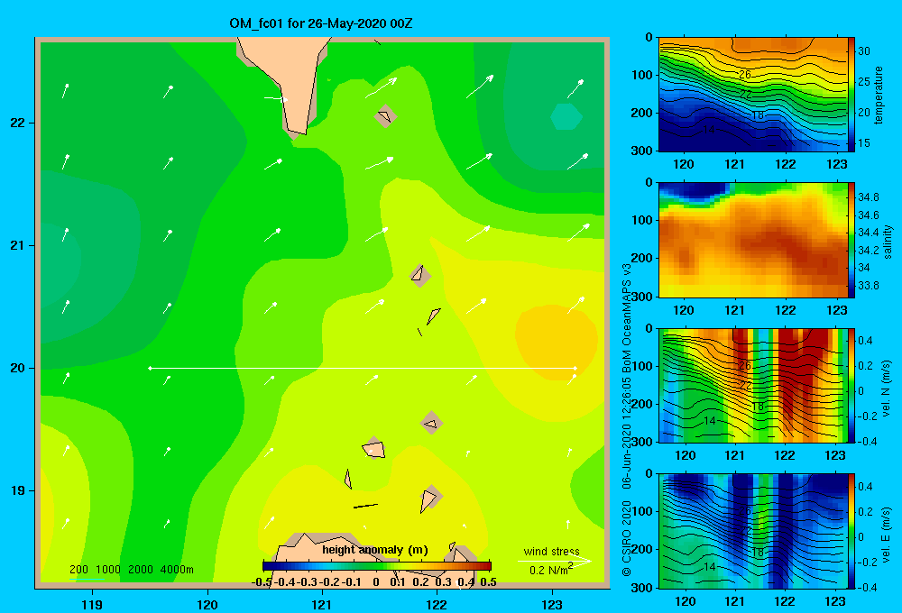Open the temperature cross-section panel
The width and height of the screenshot is (902, 613).
click(x=753, y=95)
